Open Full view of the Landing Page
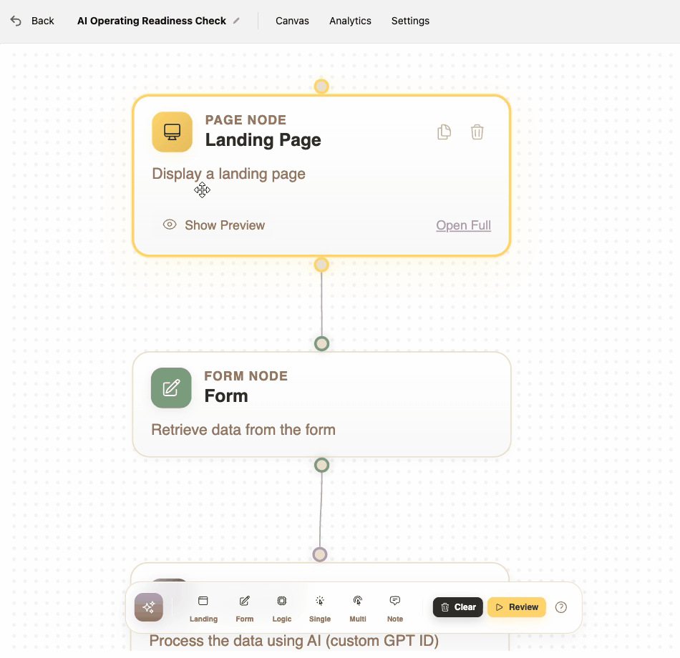The height and width of the screenshot is (658, 680). (463, 225)
